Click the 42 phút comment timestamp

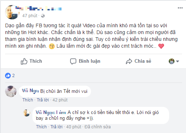click(x=60, y=100)
